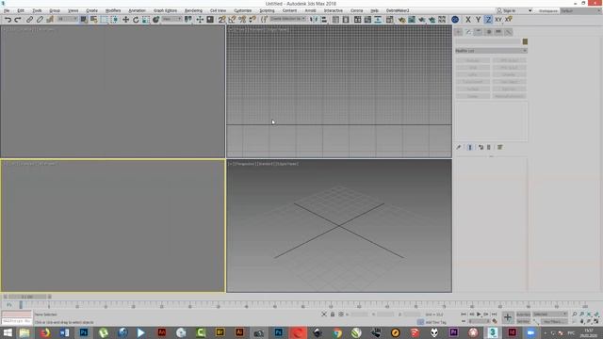Click the object color swatch

click(525, 41)
